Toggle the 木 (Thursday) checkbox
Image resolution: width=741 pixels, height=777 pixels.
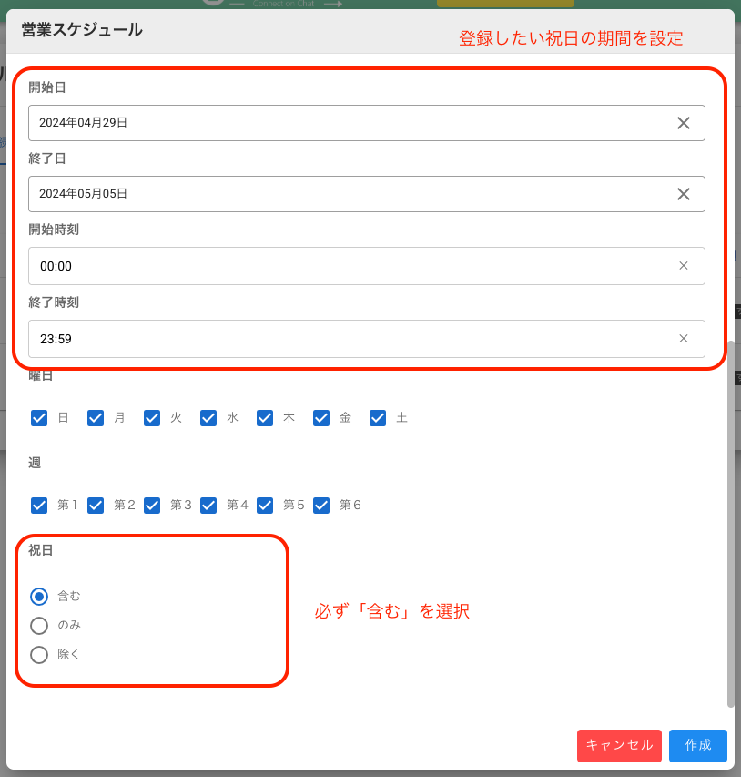tap(265, 417)
